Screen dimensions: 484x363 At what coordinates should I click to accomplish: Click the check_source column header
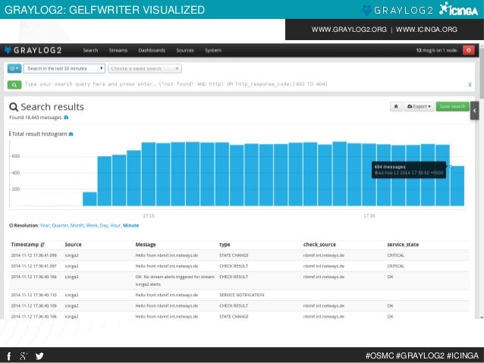319,245
